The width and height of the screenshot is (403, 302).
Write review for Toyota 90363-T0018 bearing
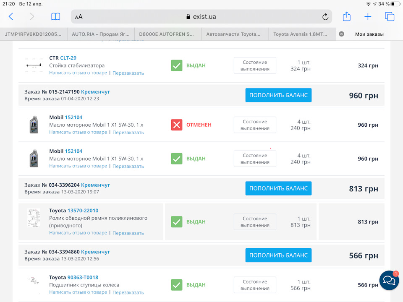tap(78, 292)
